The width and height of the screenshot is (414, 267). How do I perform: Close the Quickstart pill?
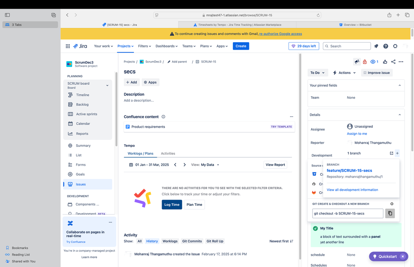point(403,257)
